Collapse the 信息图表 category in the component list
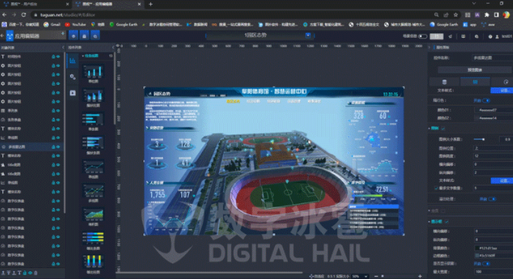 tap(83, 55)
